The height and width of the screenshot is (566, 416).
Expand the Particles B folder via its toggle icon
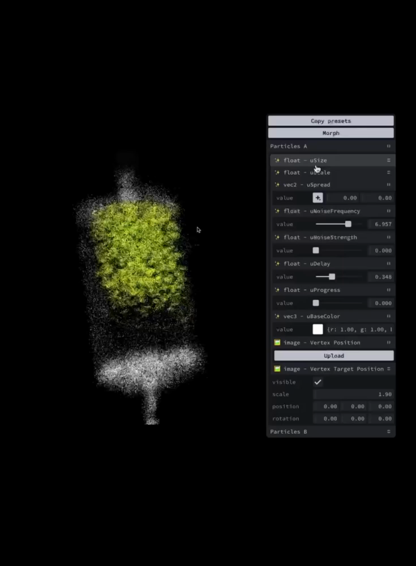pyautogui.click(x=389, y=431)
